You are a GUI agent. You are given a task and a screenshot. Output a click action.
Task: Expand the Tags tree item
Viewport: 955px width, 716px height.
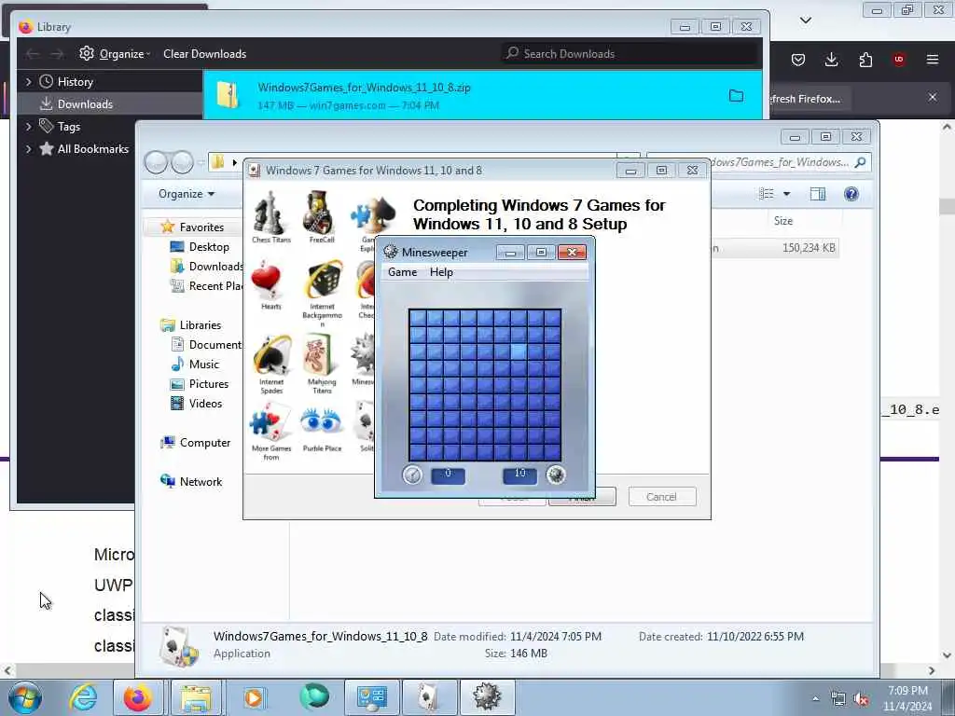(28, 127)
